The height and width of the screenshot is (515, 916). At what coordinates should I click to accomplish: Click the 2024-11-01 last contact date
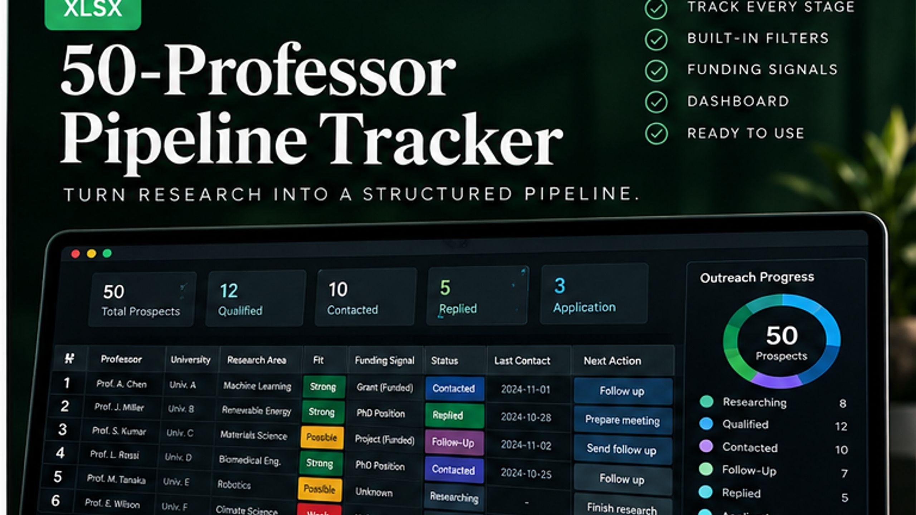point(526,389)
